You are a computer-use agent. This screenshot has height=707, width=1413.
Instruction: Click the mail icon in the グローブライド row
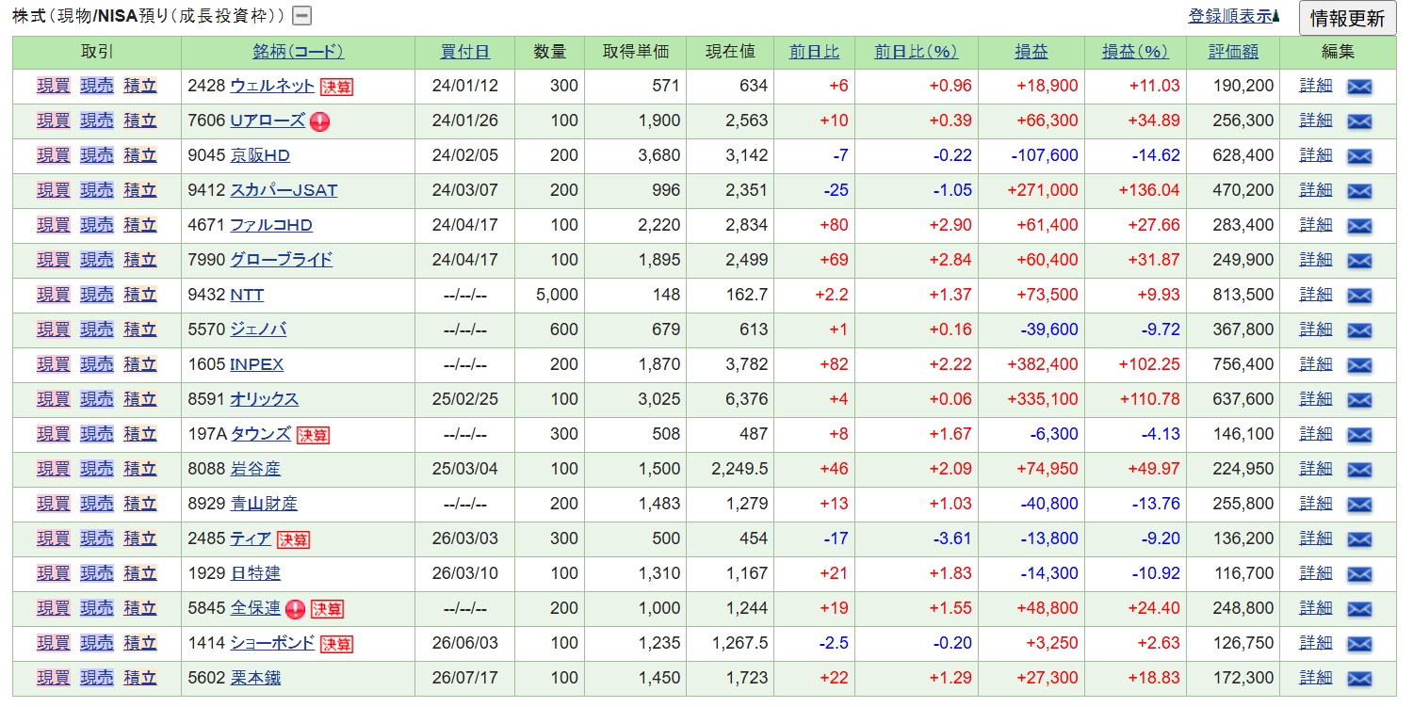tap(1359, 261)
